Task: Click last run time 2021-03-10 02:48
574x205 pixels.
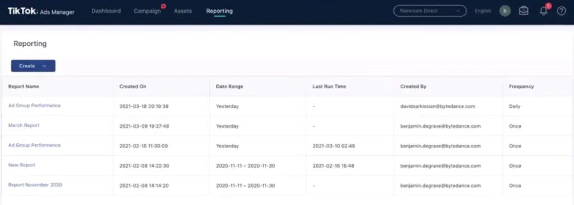Action: (x=334, y=146)
